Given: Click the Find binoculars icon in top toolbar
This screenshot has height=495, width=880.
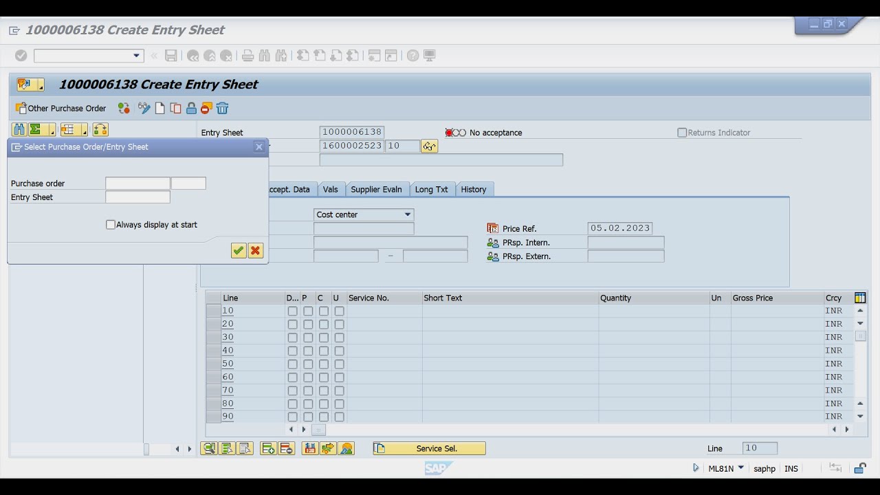Looking at the screenshot, I should pyautogui.click(x=265, y=56).
